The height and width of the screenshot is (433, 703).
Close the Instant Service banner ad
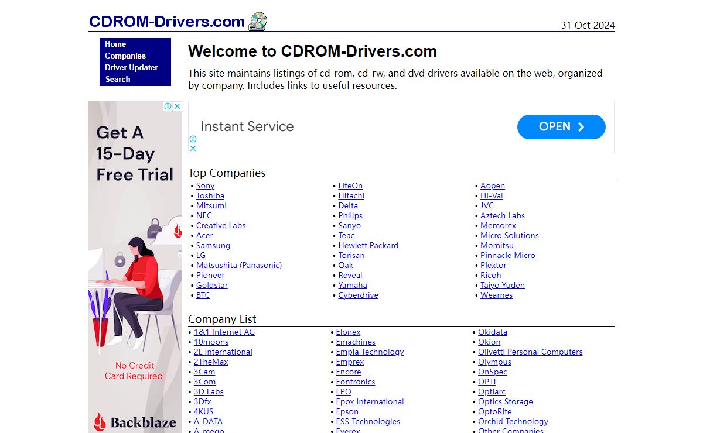click(193, 148)
